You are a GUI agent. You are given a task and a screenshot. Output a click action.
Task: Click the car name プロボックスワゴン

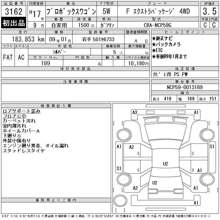click(x=71, y=12)
